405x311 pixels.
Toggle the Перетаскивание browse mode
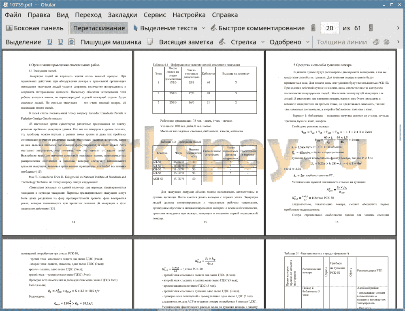click(x=99, y=28)
